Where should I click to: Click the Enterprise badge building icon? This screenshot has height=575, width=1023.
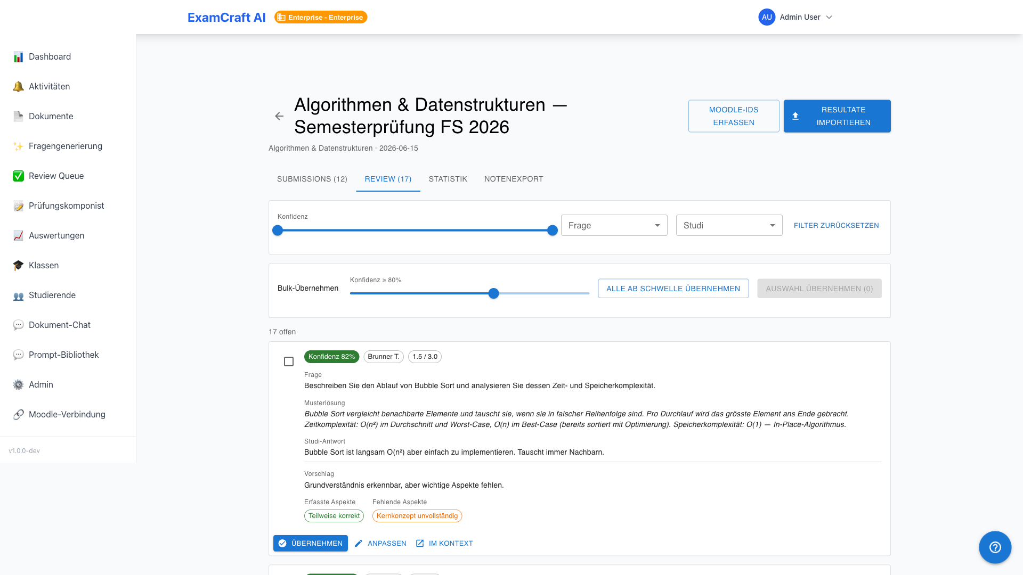point(281,18)
